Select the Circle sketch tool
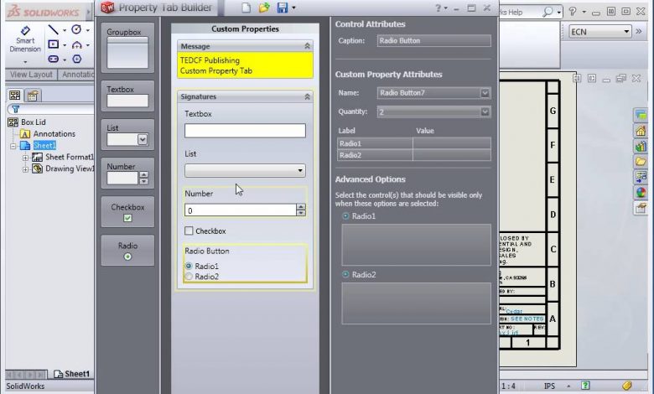Image resolution: width=654 pixels, height=394 pixels. [x=76, y=29]
